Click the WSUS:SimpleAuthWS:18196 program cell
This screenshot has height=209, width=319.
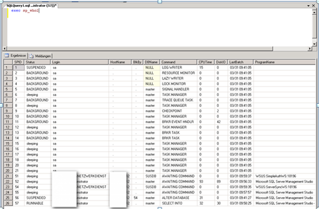pos(285,176)
